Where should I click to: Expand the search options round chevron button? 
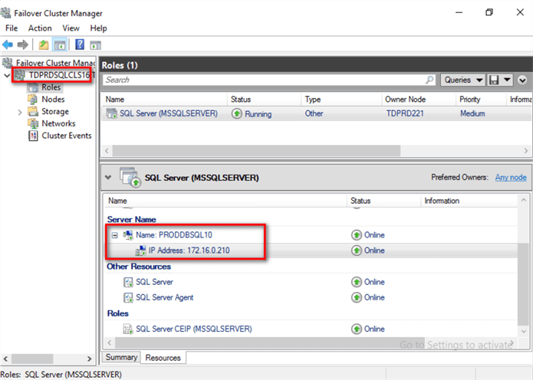tap(522, 80)
